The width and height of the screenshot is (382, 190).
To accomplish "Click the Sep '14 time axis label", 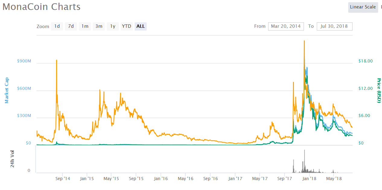I will coord(63,179).
